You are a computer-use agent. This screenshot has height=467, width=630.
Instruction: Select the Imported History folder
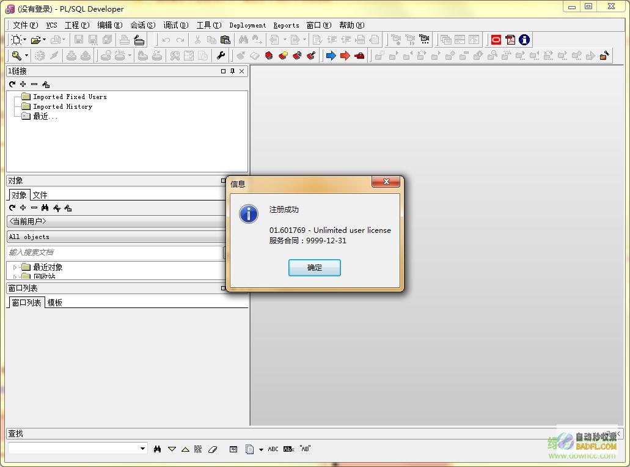pos(63,106)
